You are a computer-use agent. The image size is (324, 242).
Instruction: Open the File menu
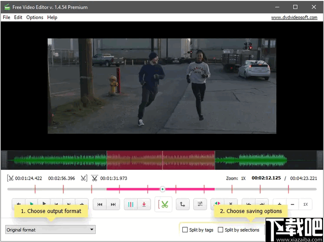6,17
